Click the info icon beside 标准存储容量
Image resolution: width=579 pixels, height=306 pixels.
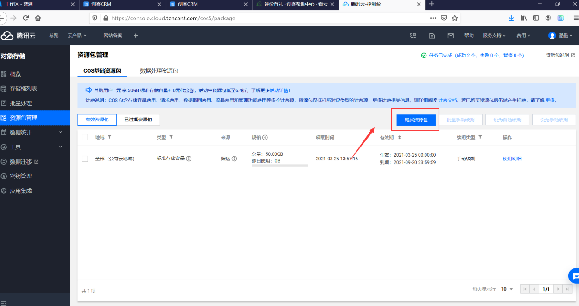tap(189, 159)
